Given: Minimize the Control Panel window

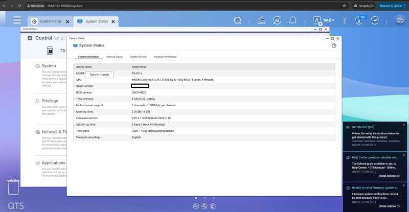Looking at the screenshot, I should (315, 29).
